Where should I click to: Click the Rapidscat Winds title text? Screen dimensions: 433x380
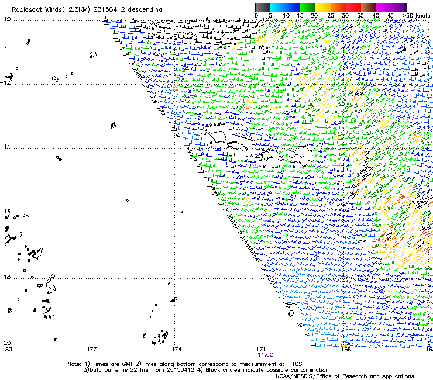pyautogui.click(x=87, y=10)
